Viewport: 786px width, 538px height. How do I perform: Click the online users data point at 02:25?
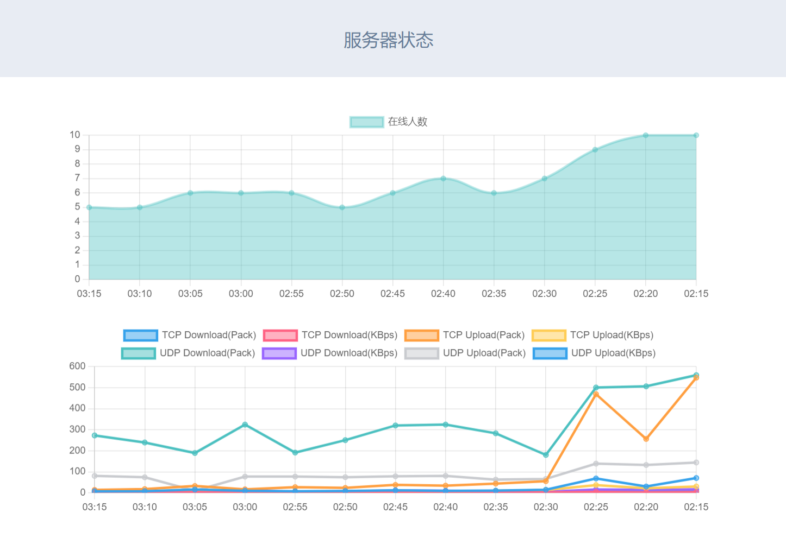pyautogui.click(x=595, y=150)
